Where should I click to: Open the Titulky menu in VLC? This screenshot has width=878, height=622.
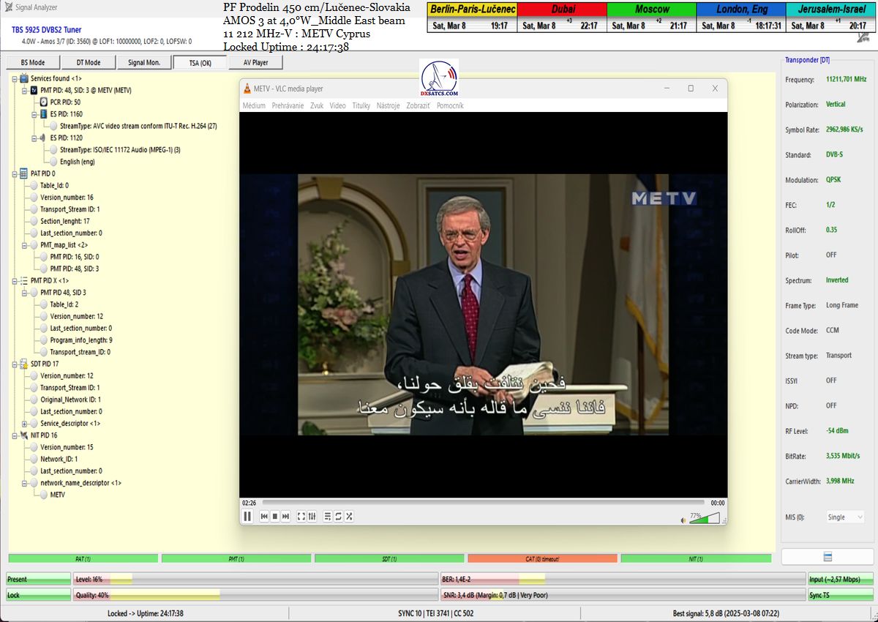(361, 105)
